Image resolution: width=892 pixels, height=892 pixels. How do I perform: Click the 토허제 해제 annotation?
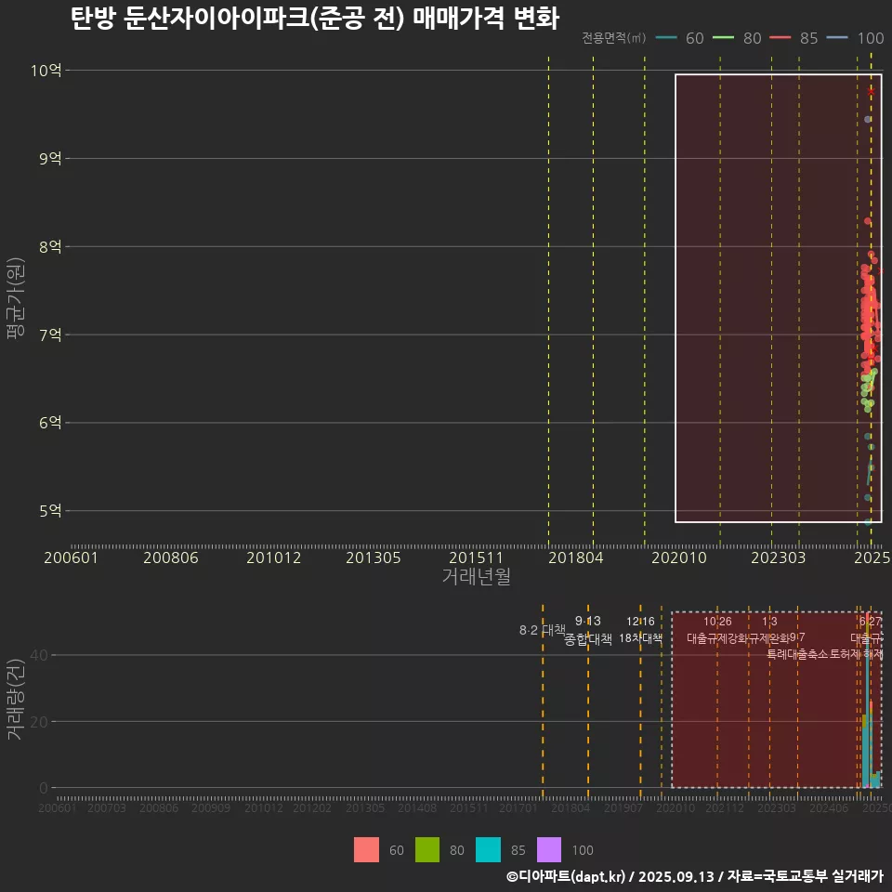(856, 654)
